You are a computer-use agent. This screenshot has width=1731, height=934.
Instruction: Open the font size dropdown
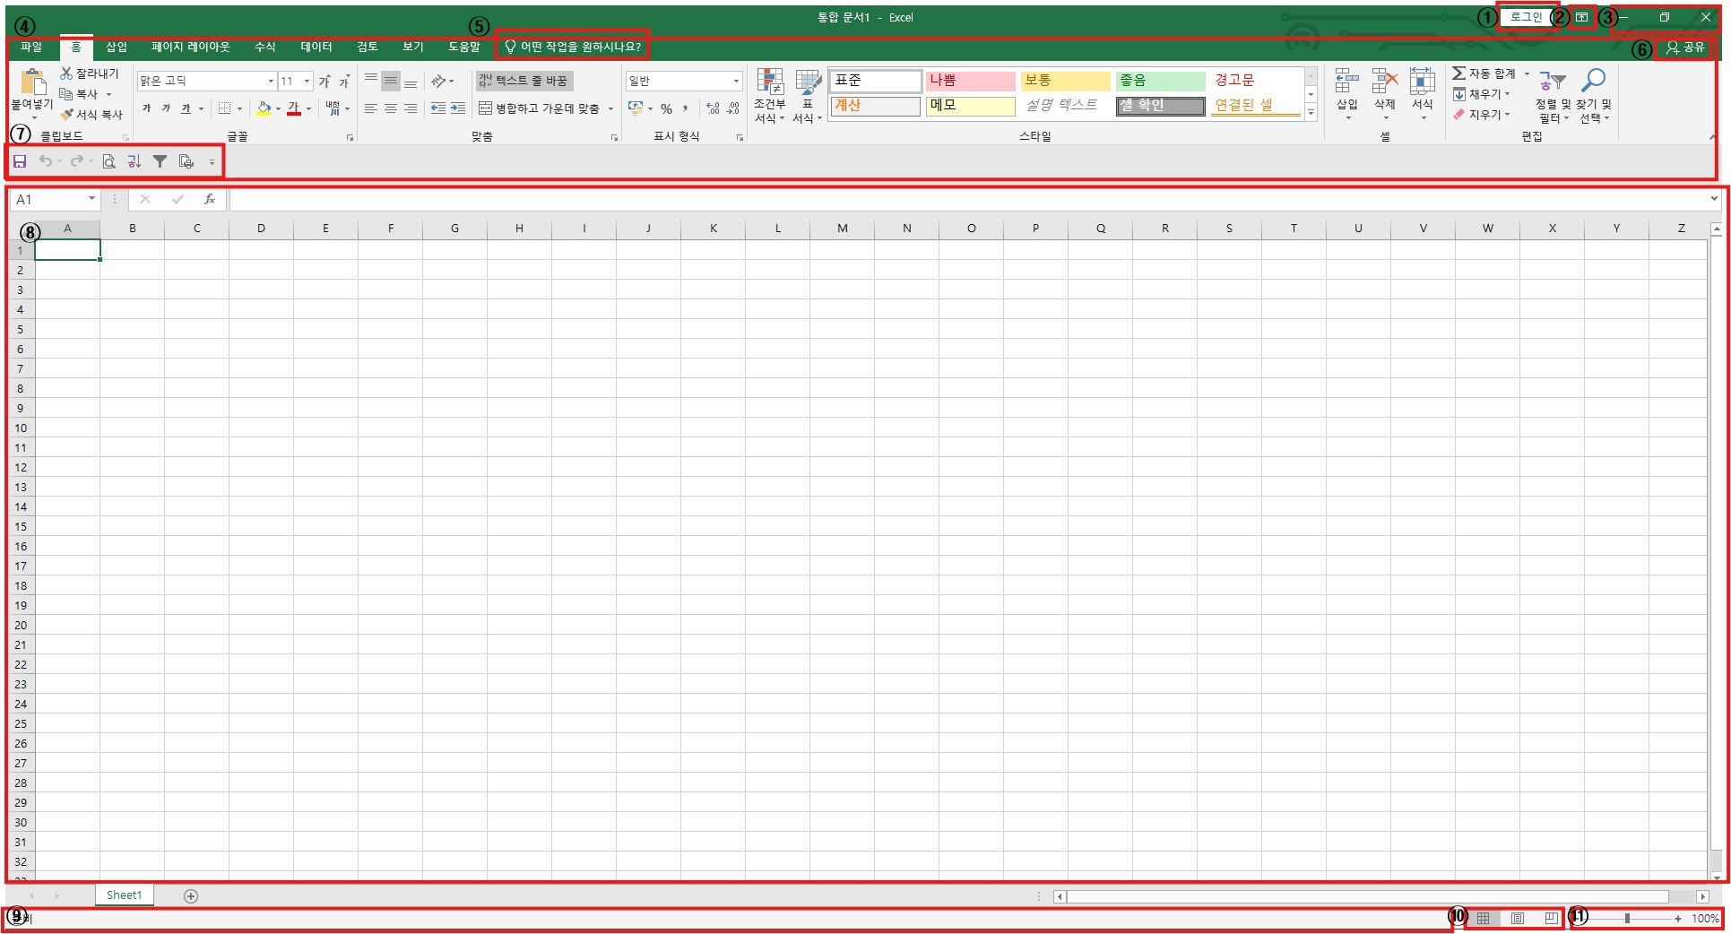[307, 81]
